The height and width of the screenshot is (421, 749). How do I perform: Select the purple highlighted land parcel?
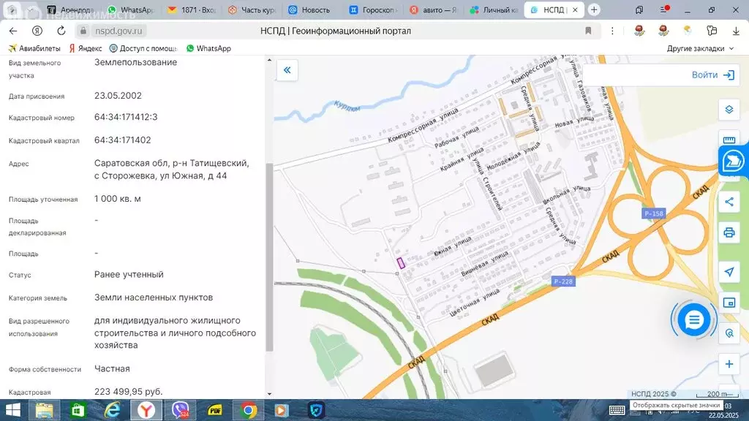coord(401,262)
